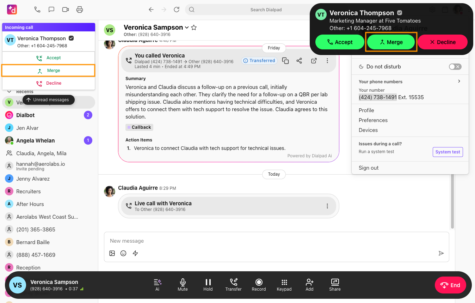The height and width of the screenshot is (303, 475).
Task: Expand Veronica Sampson contact name dropdown
Action: pos(187,28)
